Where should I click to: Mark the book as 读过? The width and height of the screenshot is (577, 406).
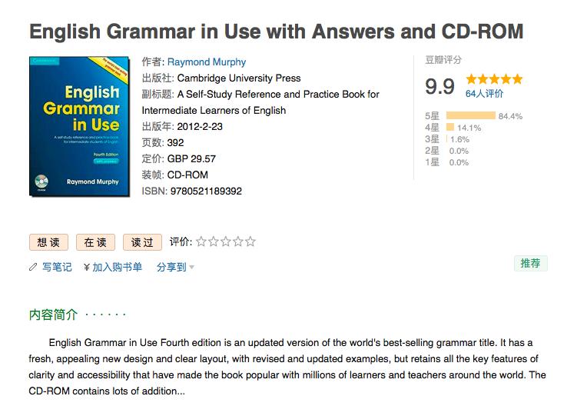(x=142, y=242)
